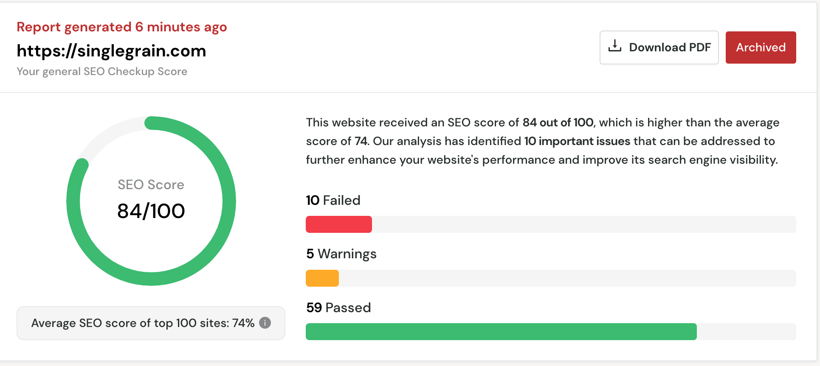Click the 84 out of 100 bold text
Image resolution: width=820 pixels, height=366 pixels.
point(558,123)
